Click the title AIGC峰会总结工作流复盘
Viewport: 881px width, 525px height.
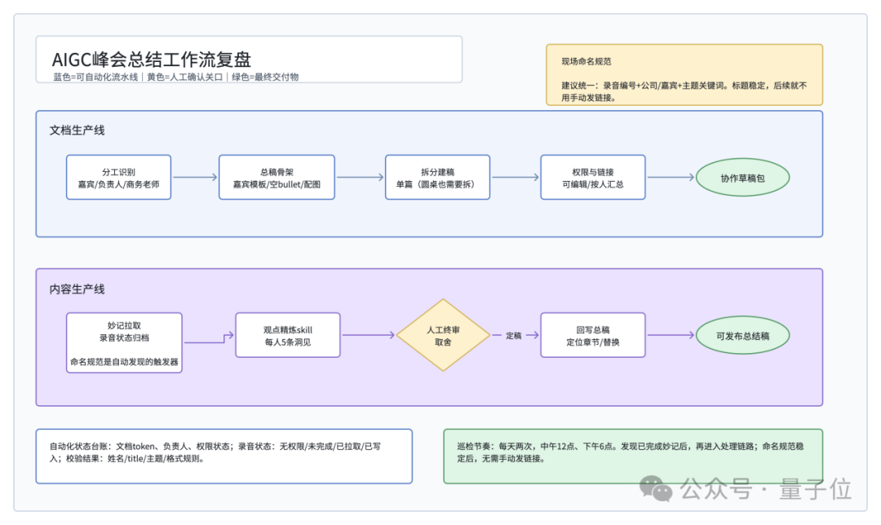pos(151,60)
